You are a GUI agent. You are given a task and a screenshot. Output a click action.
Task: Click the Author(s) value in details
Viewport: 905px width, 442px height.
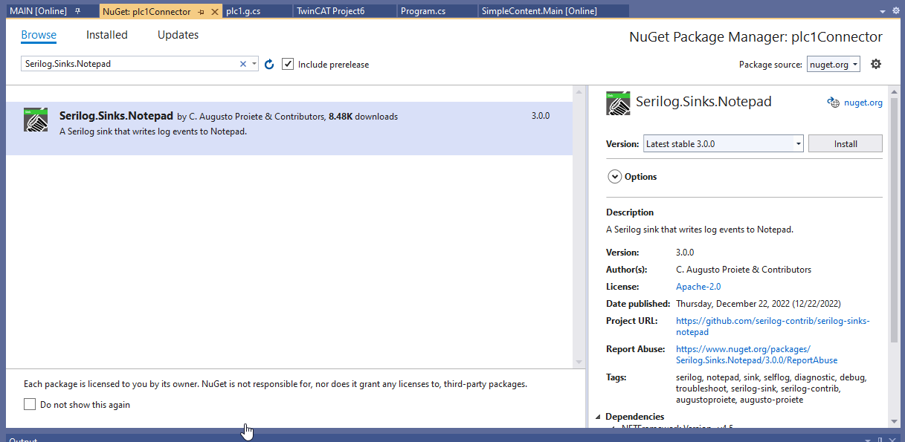744,270
